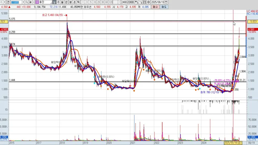Screen dimensions: 258x145
Task: Click the 전 button left of stock code
Action: [x=8, y=2]
